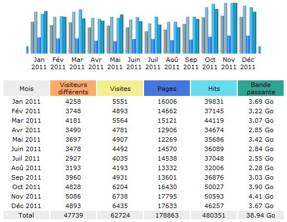Select the yellow Visites column header
287x222 pixels.
120,88
